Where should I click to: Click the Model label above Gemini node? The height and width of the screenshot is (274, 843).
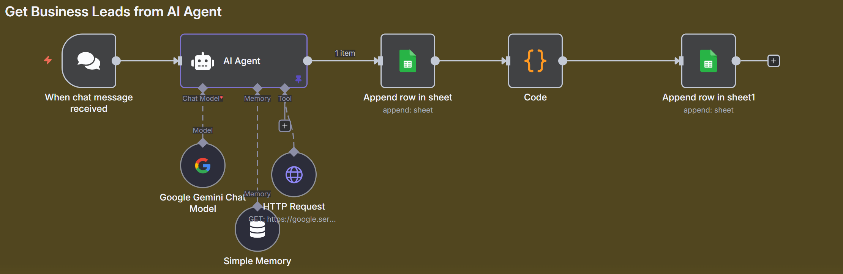(x=202, y=130)
